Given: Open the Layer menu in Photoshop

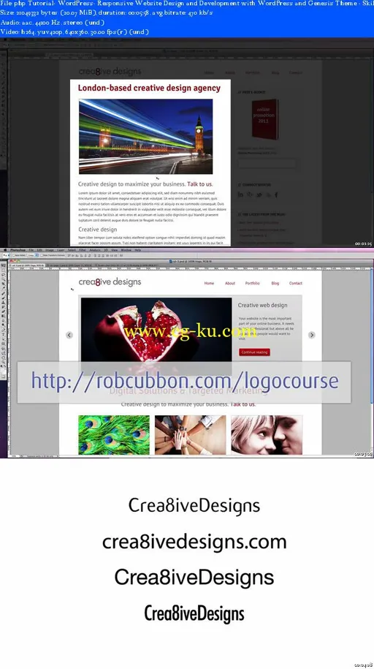Looking at the screenshot, I should [x=61, y=249].
